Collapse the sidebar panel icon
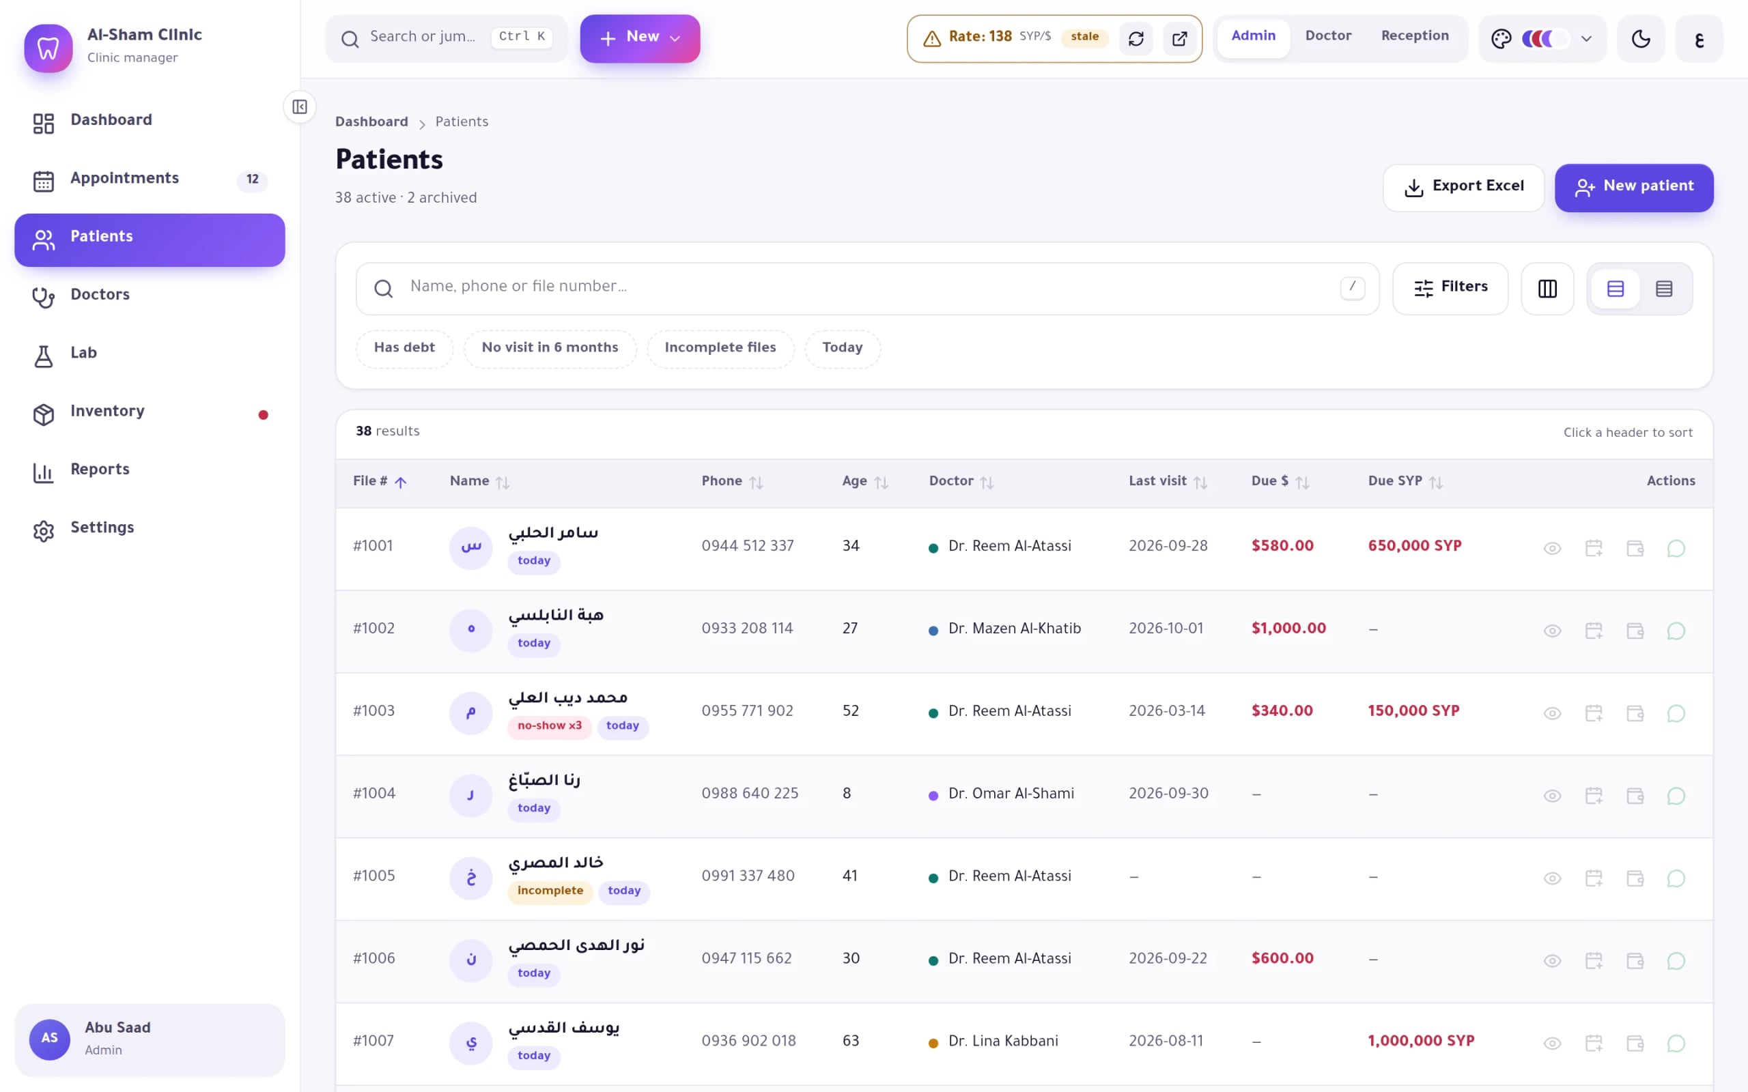The image size is (1748, 1092). point(300,107)
